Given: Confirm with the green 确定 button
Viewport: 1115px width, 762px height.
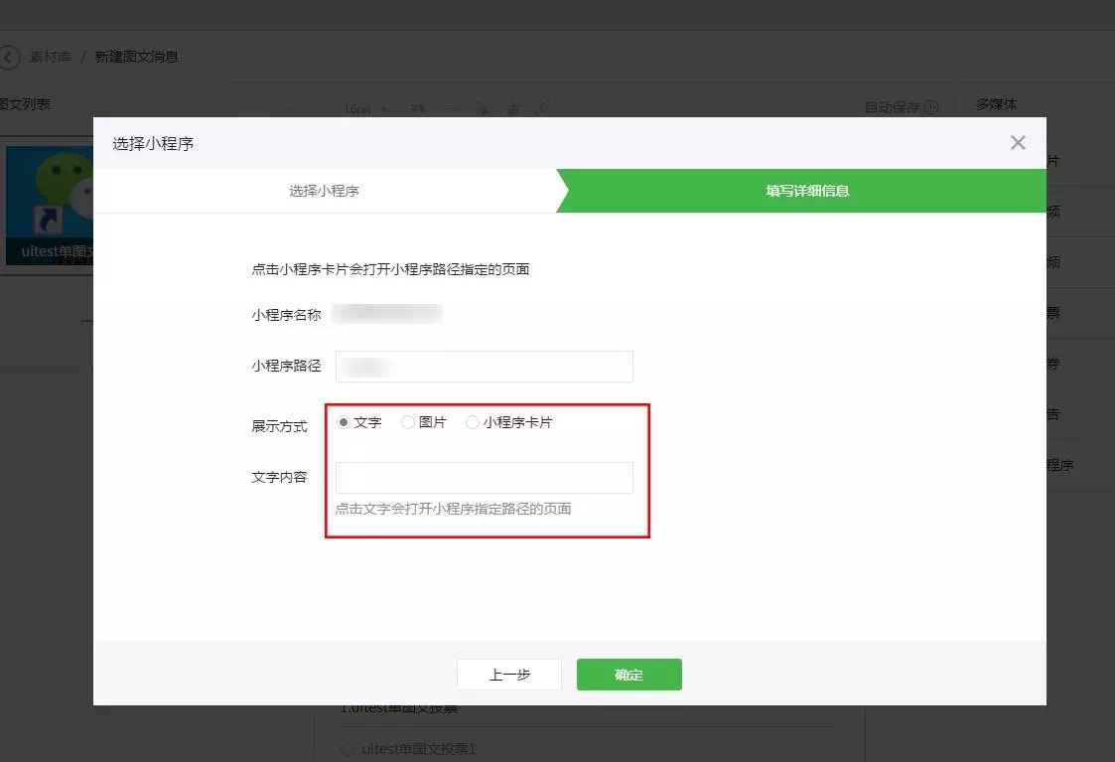Looking at the screenshot, I should point(628,675).
